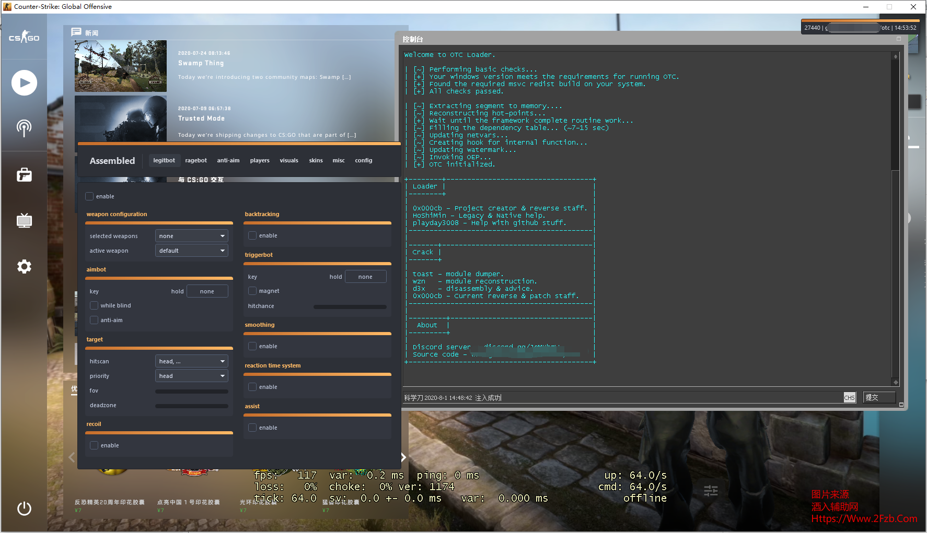The height and width of the screenshot is (533, 927).
Task: Open the broadcast antenna sidebar icon
Action: (x=24, y=128)
